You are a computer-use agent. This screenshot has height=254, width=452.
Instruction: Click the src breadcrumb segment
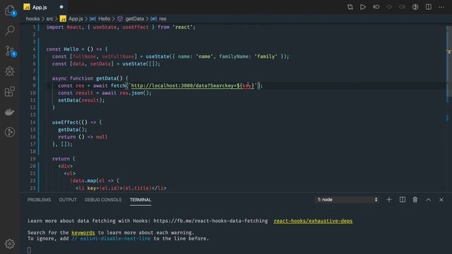click(49, 19)
